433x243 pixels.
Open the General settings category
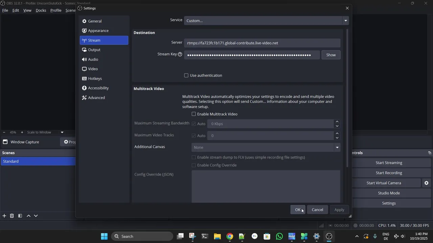point(104,21)
